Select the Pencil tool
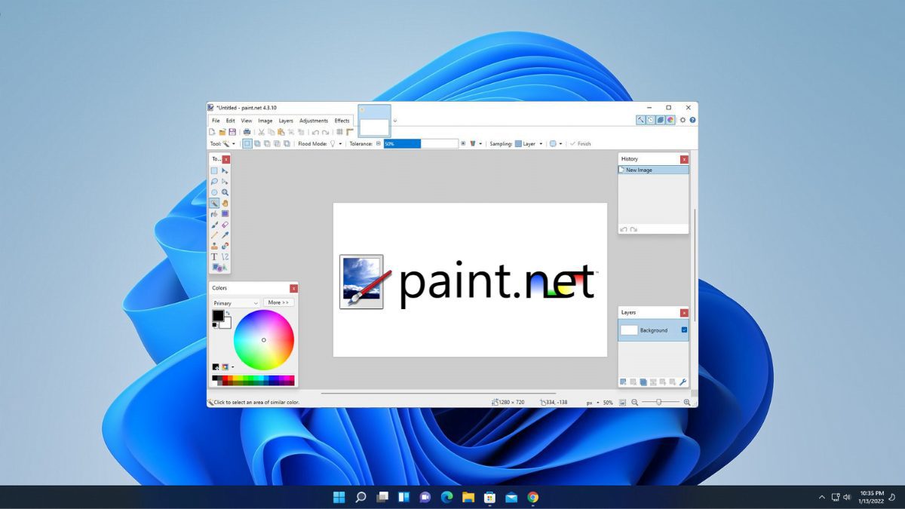This screenshot has height=509, width=905. click(214, 235)
